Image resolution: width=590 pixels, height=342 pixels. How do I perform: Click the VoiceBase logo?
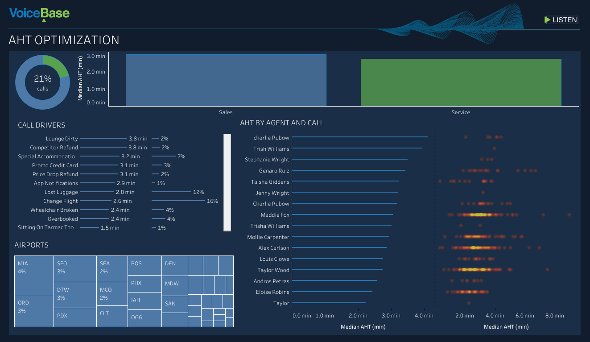tap(39, 14)
